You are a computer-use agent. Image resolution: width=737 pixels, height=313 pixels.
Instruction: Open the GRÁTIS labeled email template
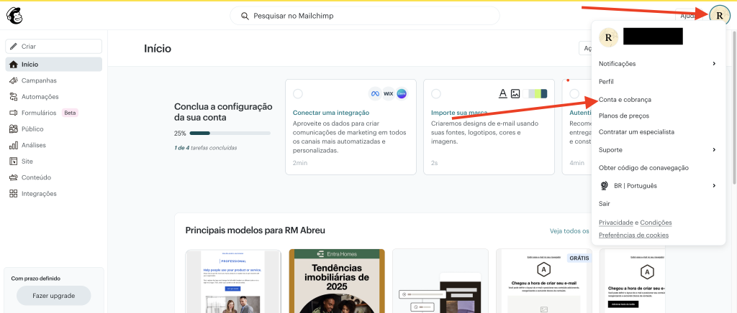click(544, 281)
